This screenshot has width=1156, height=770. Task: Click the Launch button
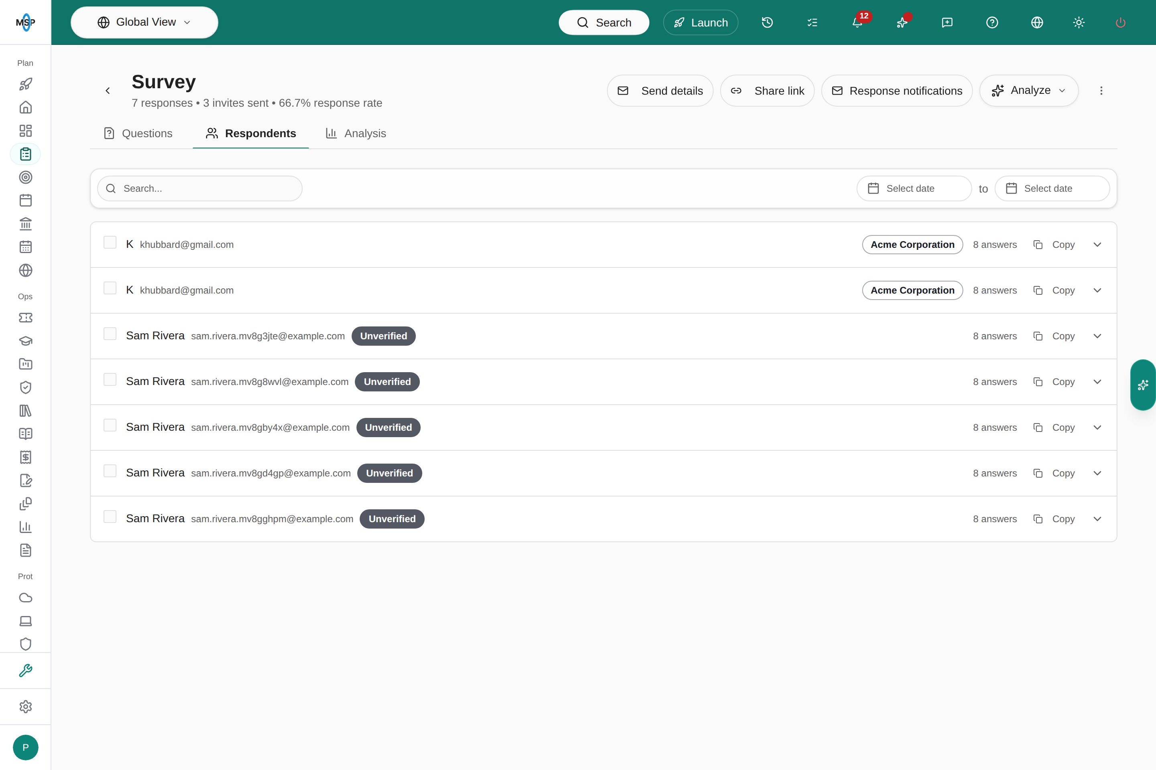[x=700, y=22]
